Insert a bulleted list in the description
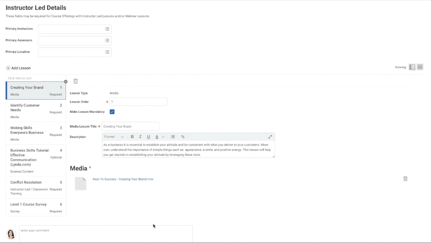The image size is (431, 243). 172,137
